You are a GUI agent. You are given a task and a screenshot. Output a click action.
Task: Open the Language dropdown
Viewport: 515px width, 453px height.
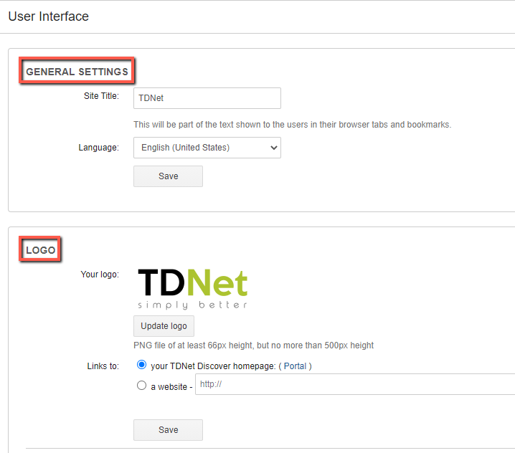207,148
